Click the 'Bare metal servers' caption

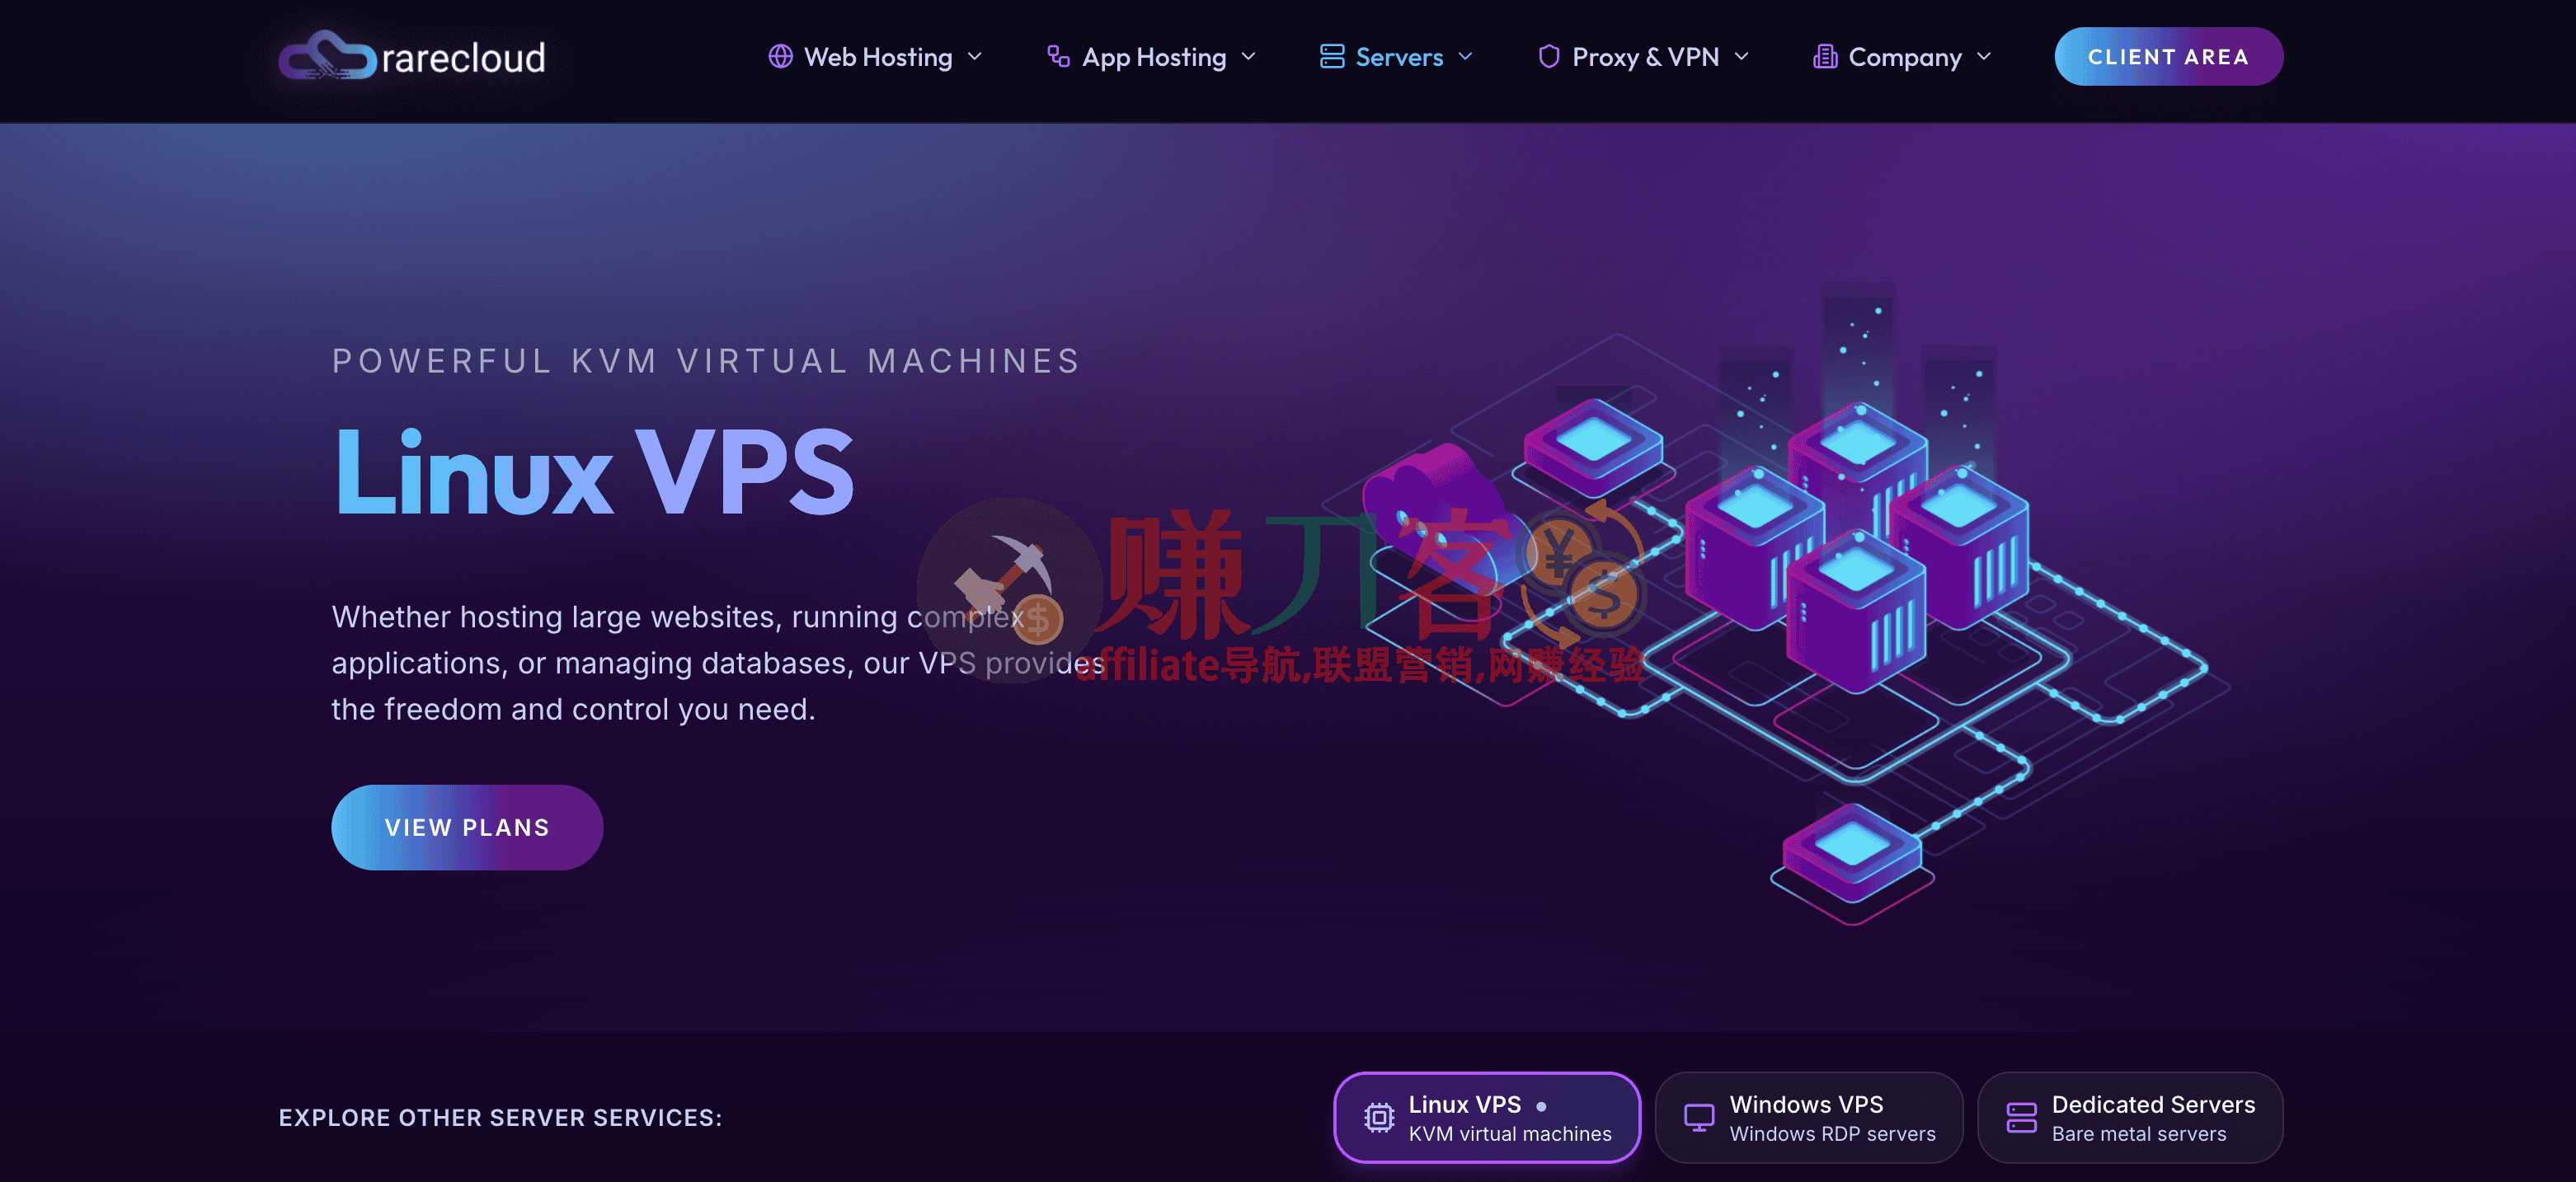click(x=2139, y=1134)
